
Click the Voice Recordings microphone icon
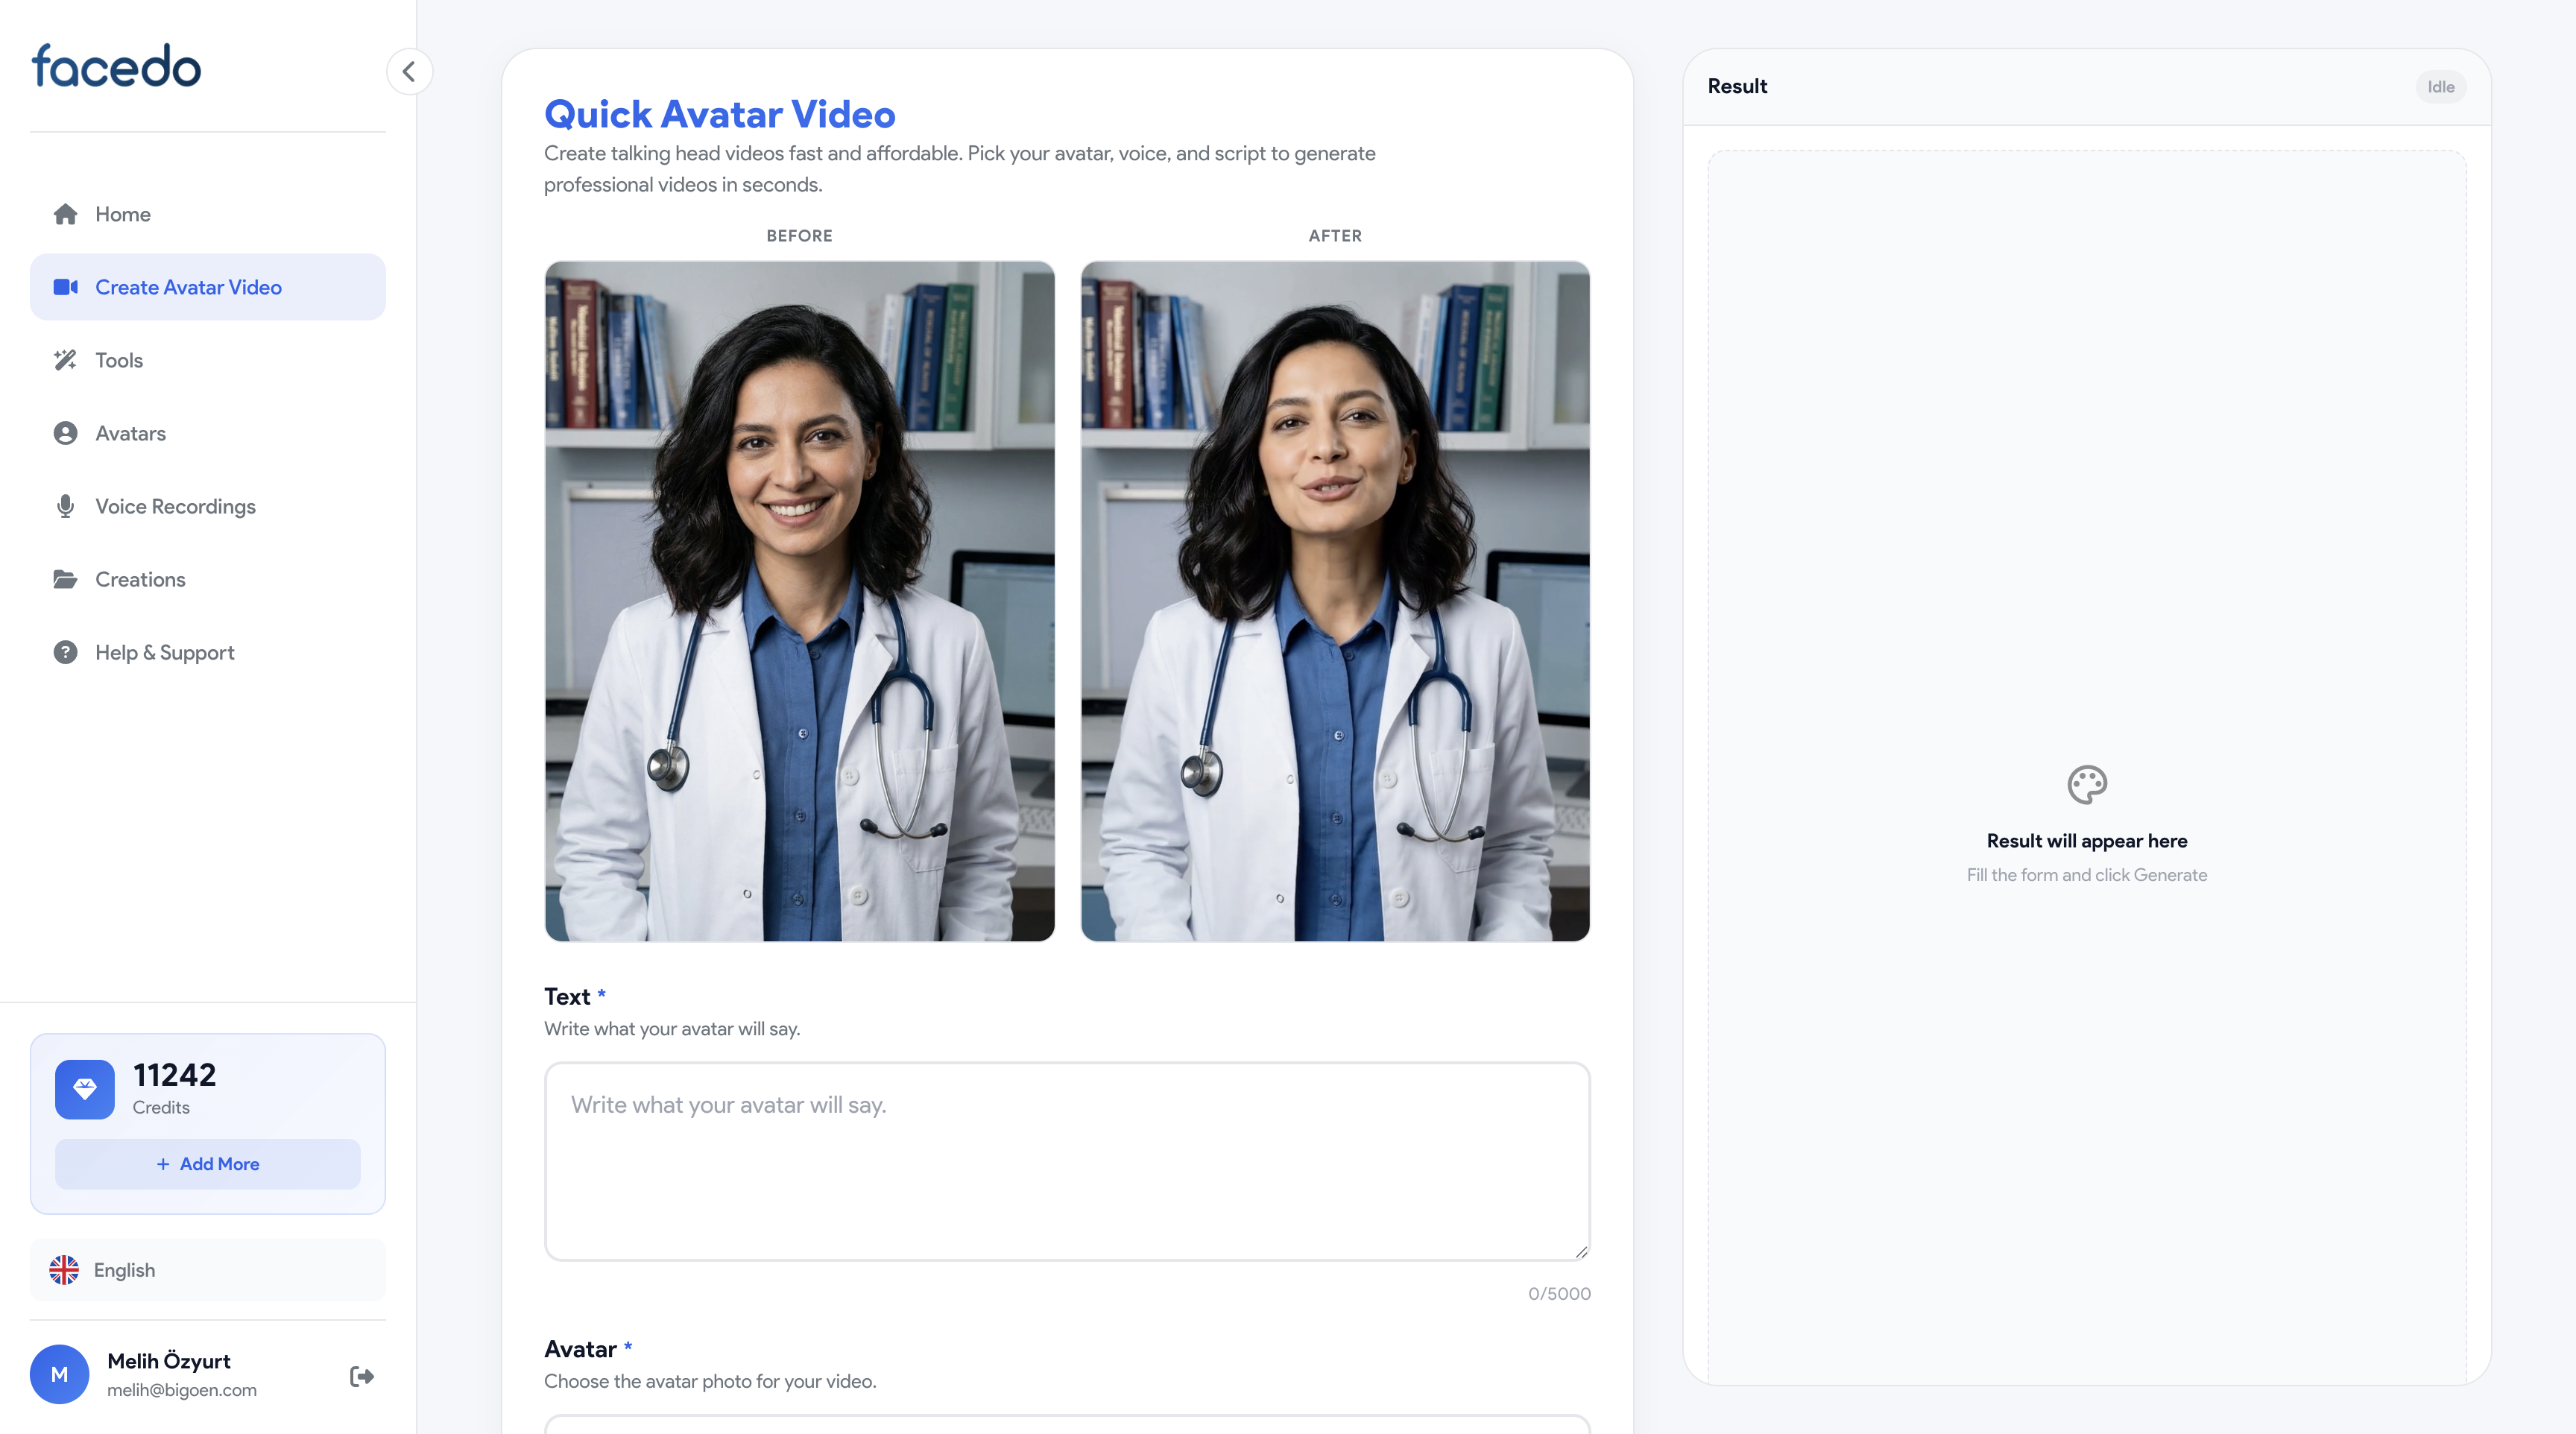tap(65, 506)
